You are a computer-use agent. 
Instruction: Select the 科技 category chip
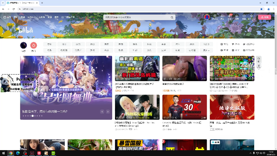(x=149, y=44)
